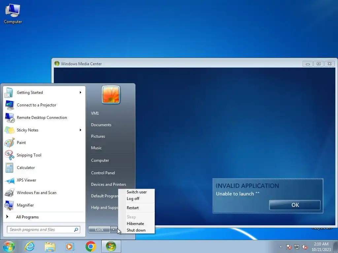Open the Sticky Notes icon
The width and height of the screenshot is (338, 253).
pos(9,130)
